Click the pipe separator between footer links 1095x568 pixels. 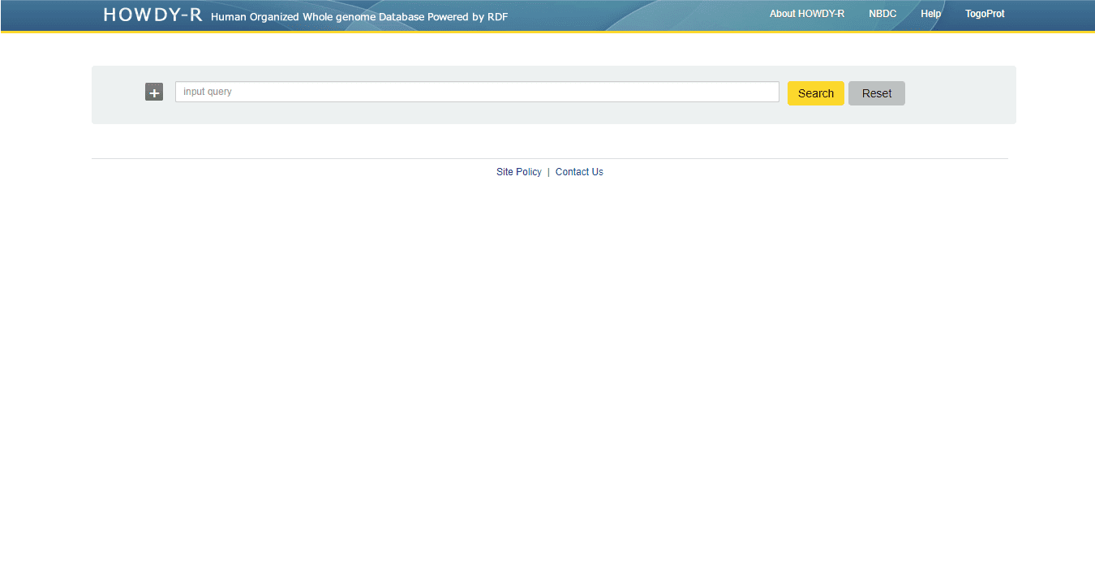pyautogui.click(x=548, y=172)
